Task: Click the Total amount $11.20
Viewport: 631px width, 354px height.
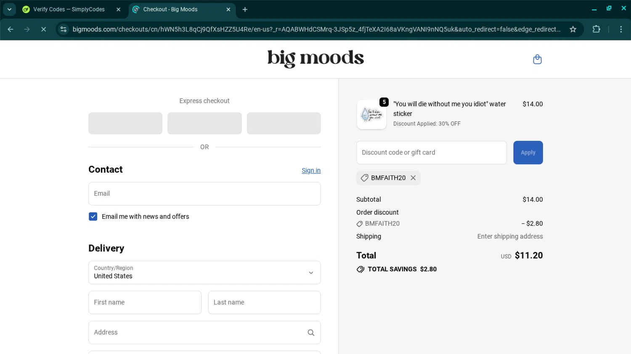Action: point(529,255)
